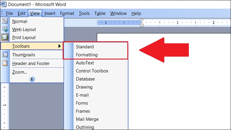
Task: Click the left indent box on ruler
Action: click(x=142, y=26)
